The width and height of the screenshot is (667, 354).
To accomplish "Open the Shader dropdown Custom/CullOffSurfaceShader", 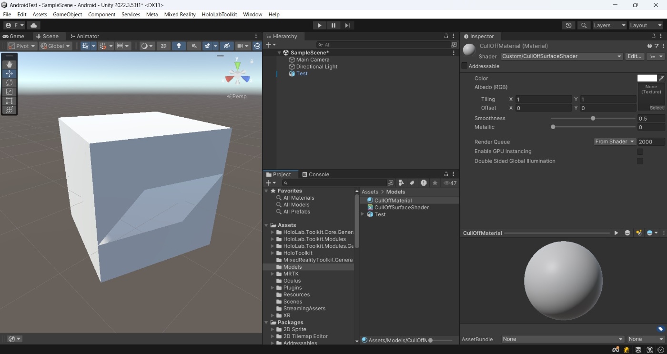I will coord(562,56).
